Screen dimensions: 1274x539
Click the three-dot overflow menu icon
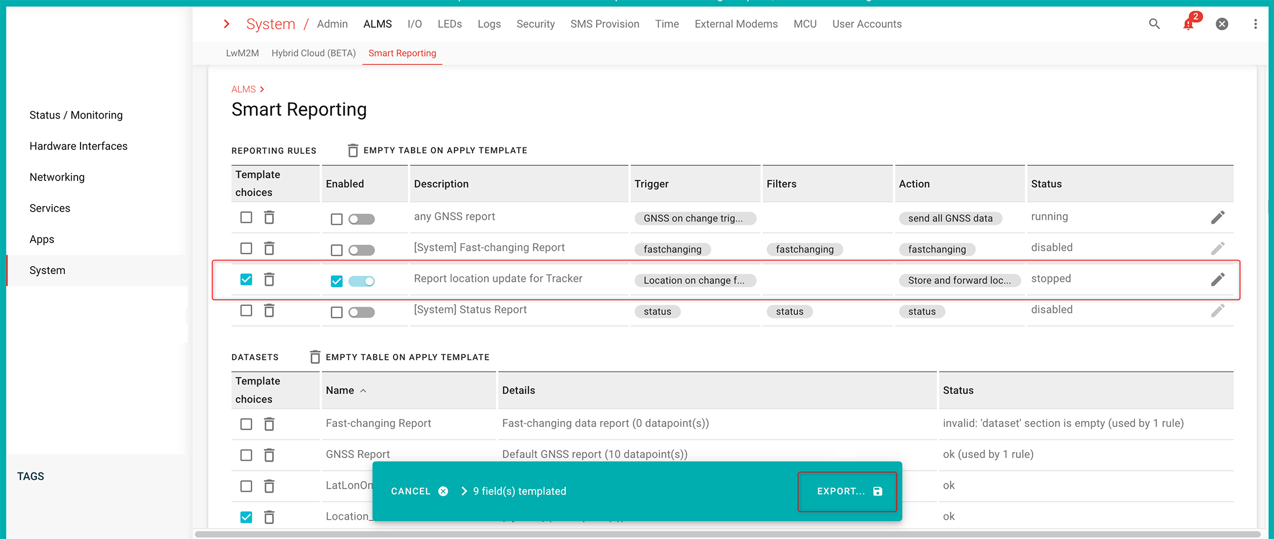click(1255, 24)
